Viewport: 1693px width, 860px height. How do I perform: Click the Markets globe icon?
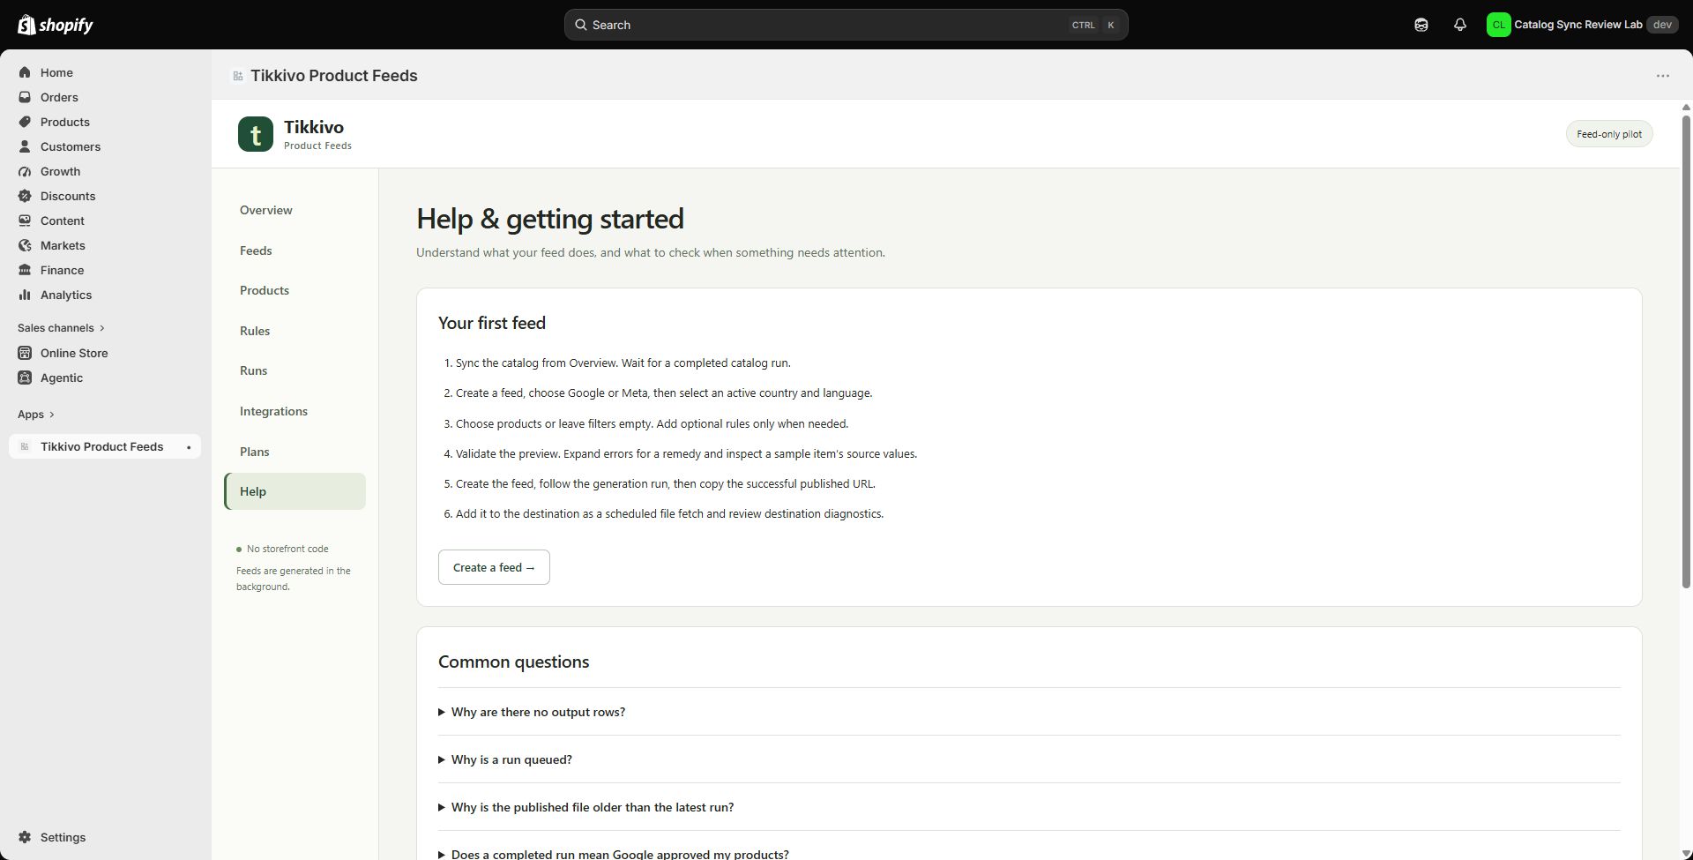click(25, 245)
